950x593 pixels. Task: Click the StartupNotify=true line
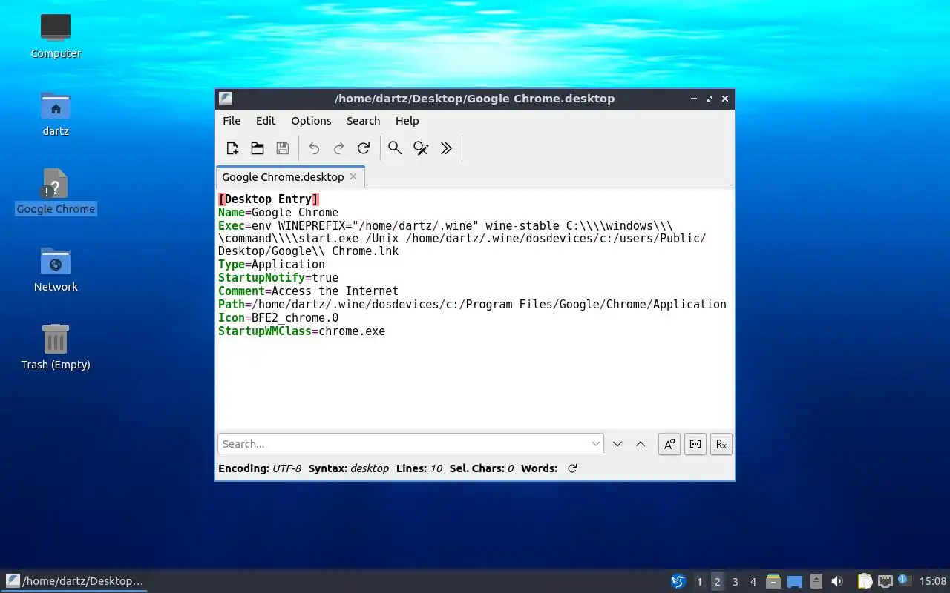(x=278, y=278)
